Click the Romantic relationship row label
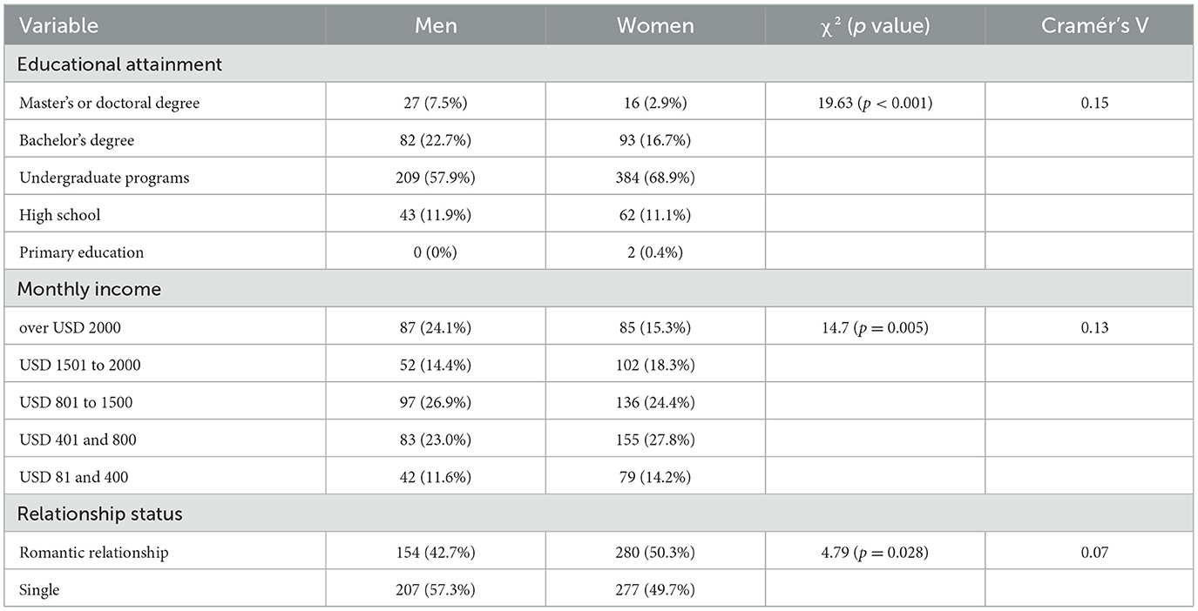The height and width of the screenshot is (611, 1198). click(94, 553)
